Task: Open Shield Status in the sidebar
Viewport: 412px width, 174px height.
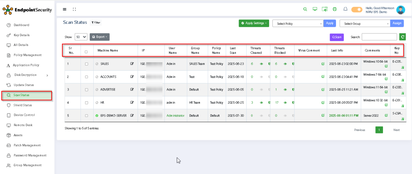Action: point(23,105)
